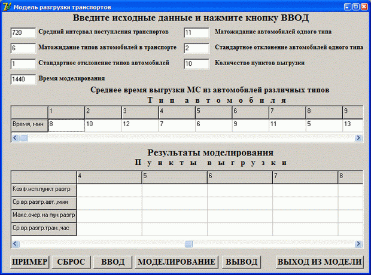Minimize the Модель разгрузки транспортов window
Image resolution: width=371 pixels, height=275 pixels.
pyautogui.click(x=347, y=7)
